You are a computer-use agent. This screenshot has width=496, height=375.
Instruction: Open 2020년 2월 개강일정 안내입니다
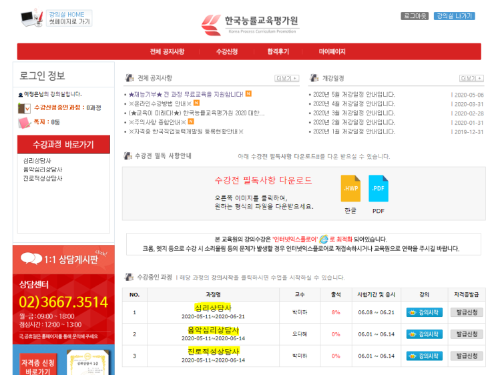[354, 122]
